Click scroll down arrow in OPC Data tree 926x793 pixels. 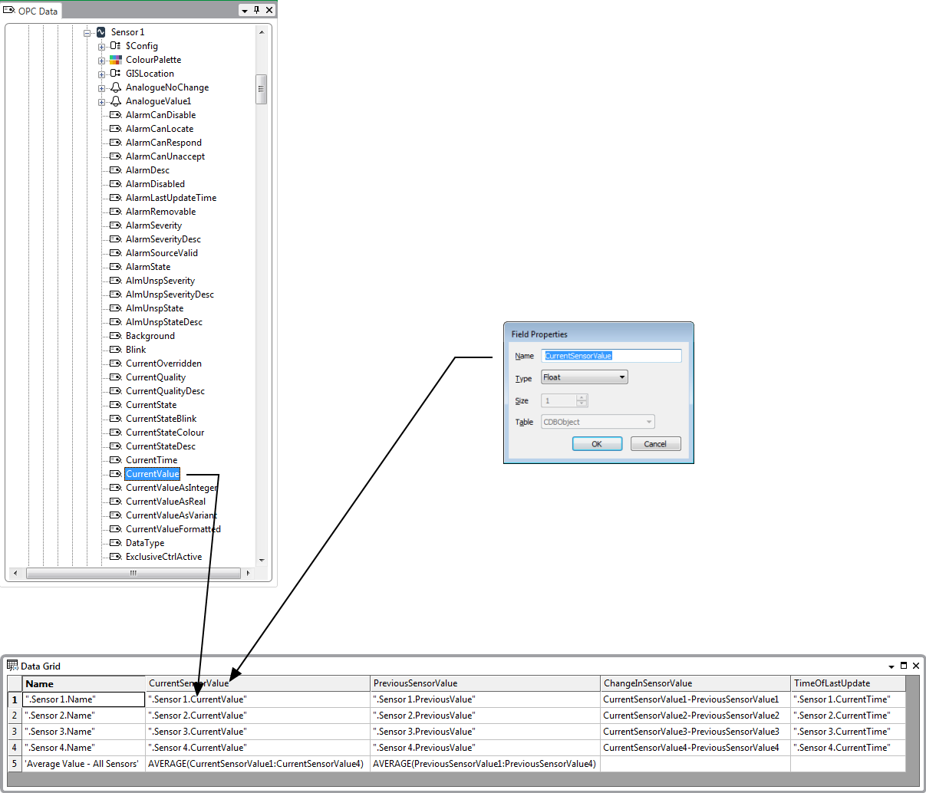(x=262, y=560)
